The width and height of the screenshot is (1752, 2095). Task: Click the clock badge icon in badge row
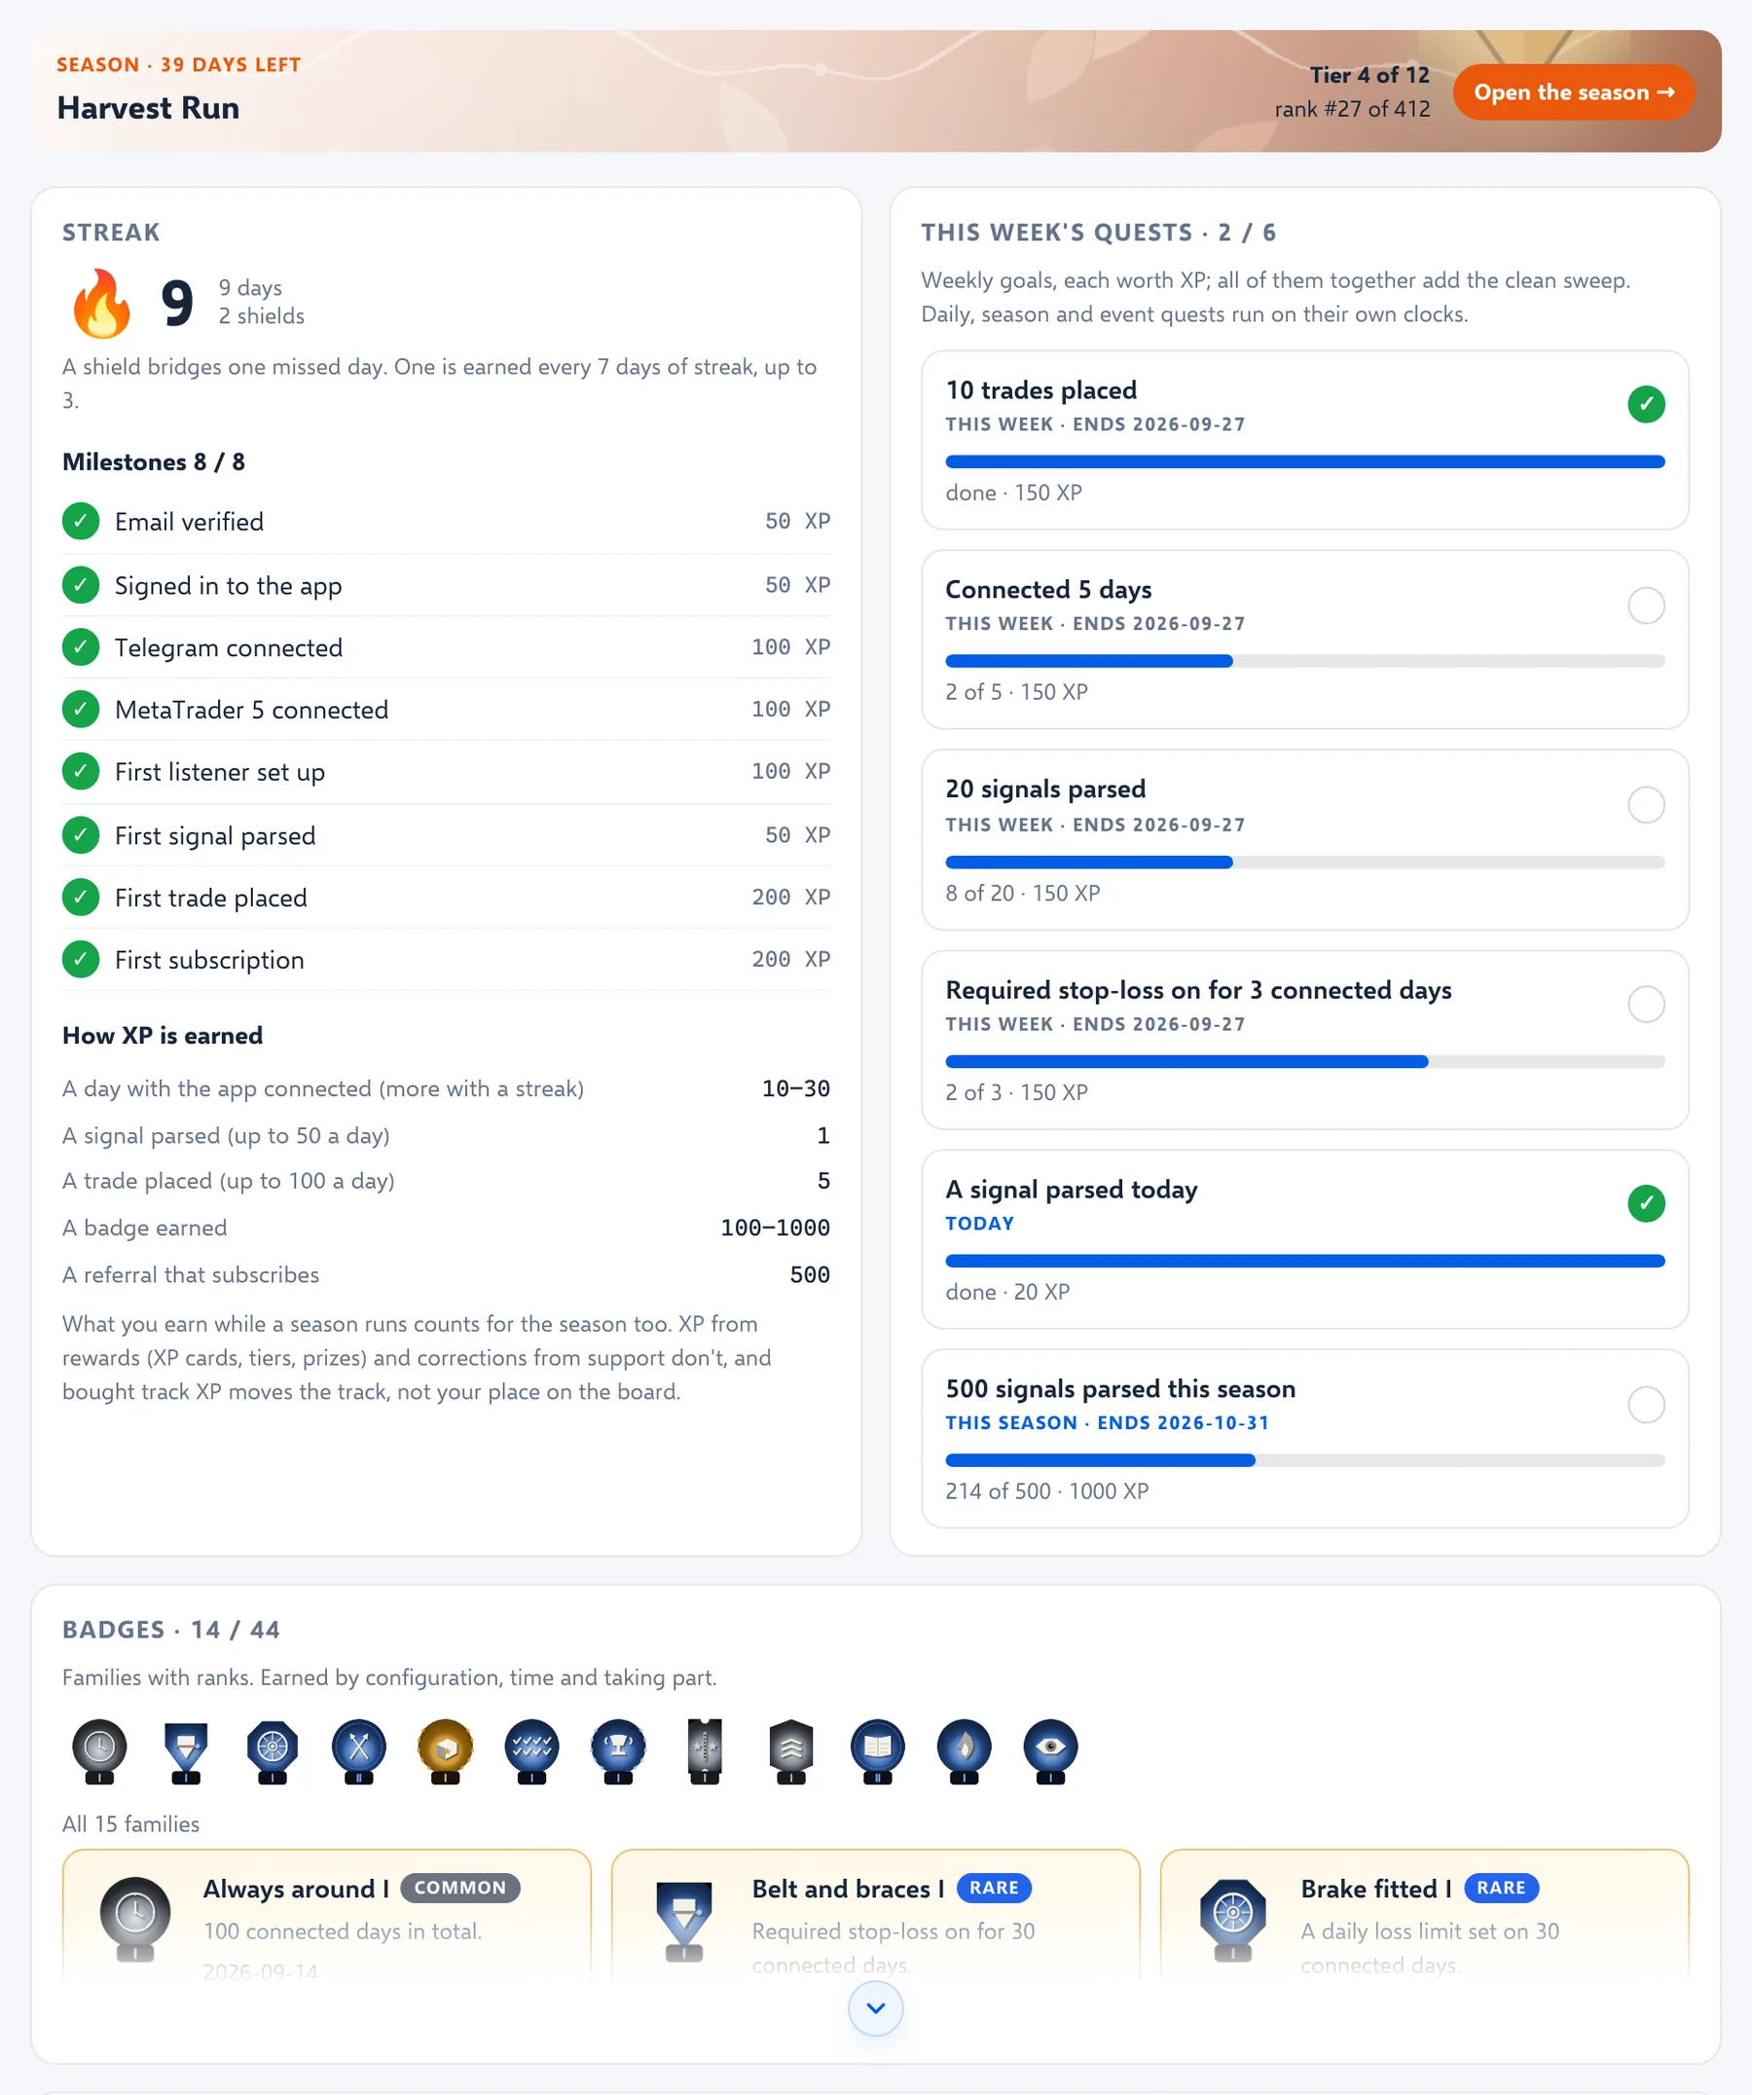99,1750
